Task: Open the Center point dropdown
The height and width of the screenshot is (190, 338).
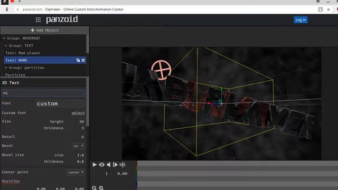Action: click(x=76, y=172)
